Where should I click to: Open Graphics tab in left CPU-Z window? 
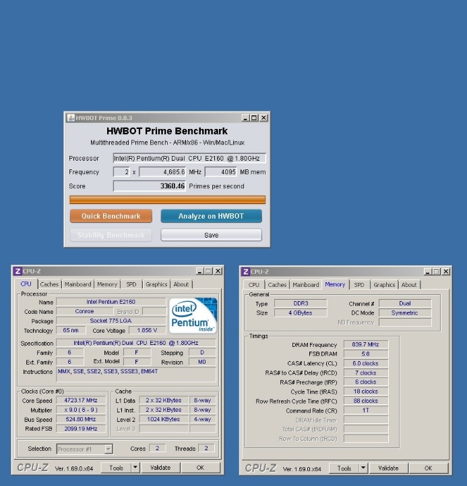coord(156,284)
